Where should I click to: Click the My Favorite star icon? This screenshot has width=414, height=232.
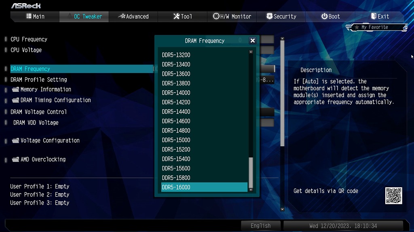(x=357, y=27)
